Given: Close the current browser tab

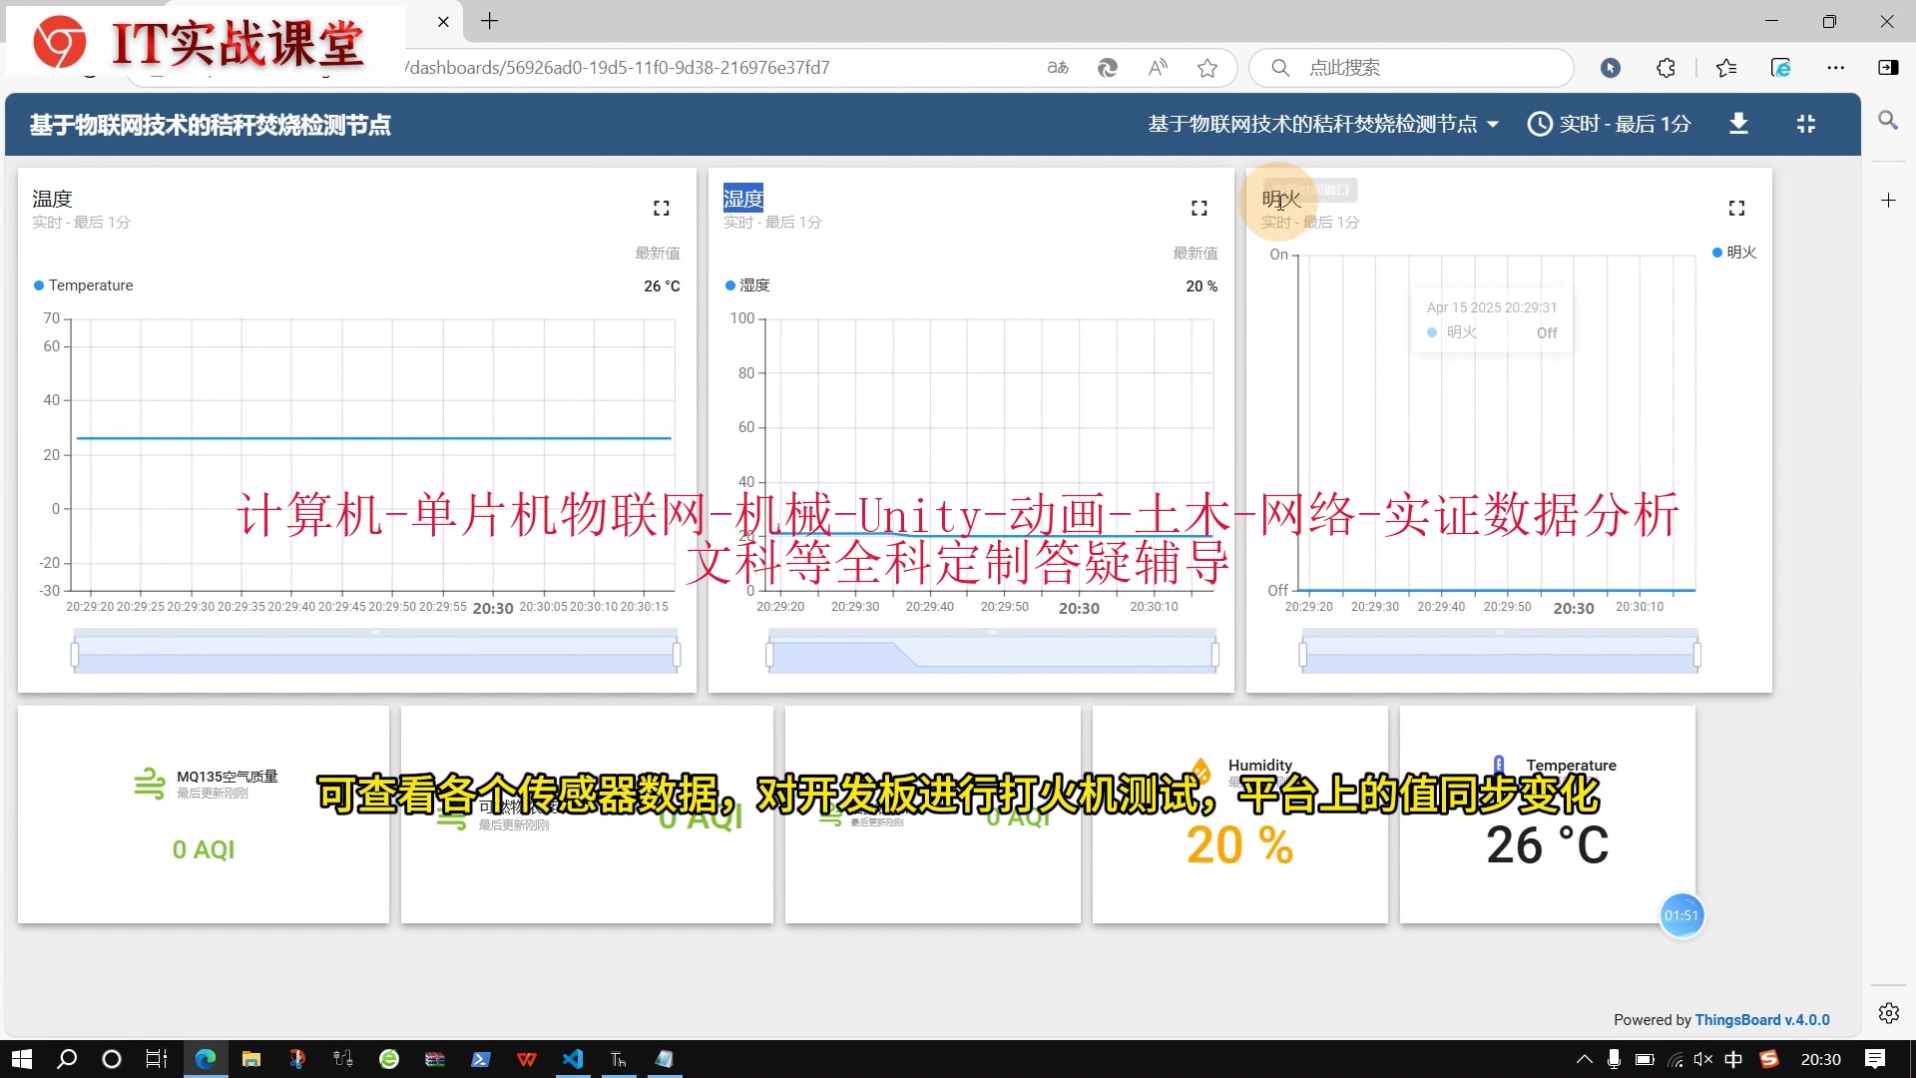Looking at the screenshot, I should coord(443,21).
